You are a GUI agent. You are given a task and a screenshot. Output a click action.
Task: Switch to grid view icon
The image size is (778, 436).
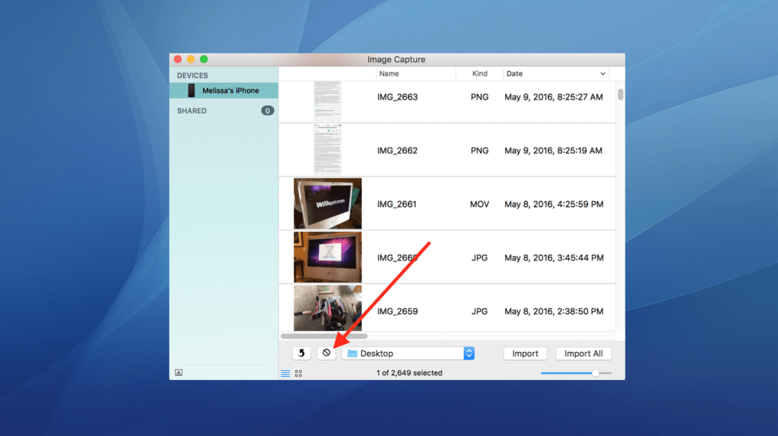pyautogui.click(x=298, y=373)
